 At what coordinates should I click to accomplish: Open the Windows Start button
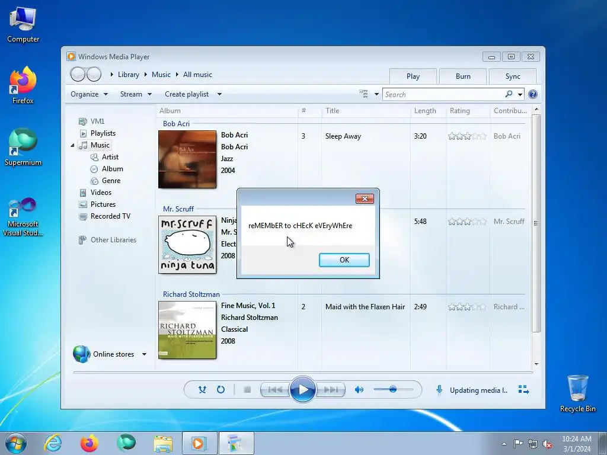pos(16,443)
